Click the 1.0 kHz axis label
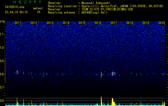This screenshot has width=168, height=106. pos(2,48)
